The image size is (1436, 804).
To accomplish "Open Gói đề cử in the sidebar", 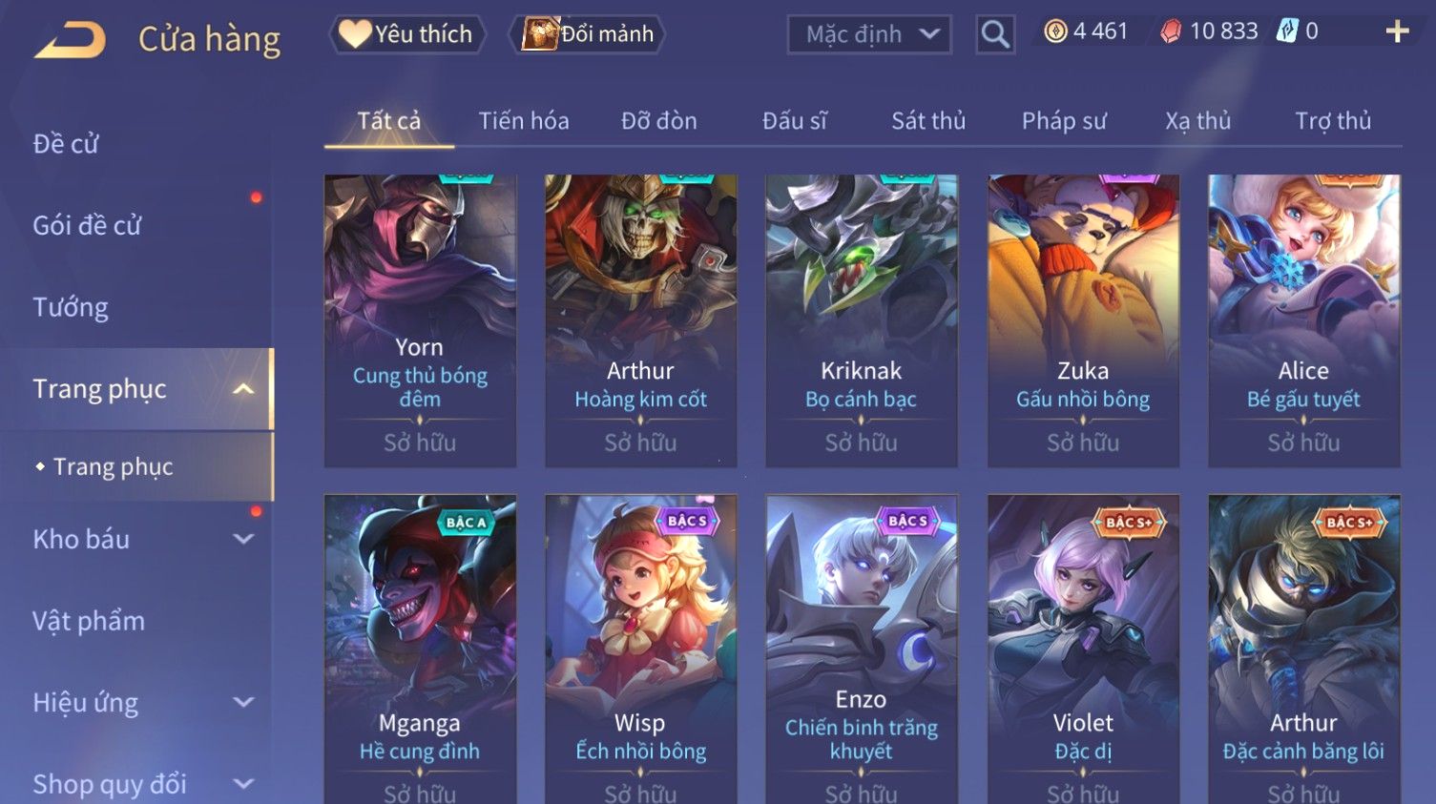I will click(87, 225).
